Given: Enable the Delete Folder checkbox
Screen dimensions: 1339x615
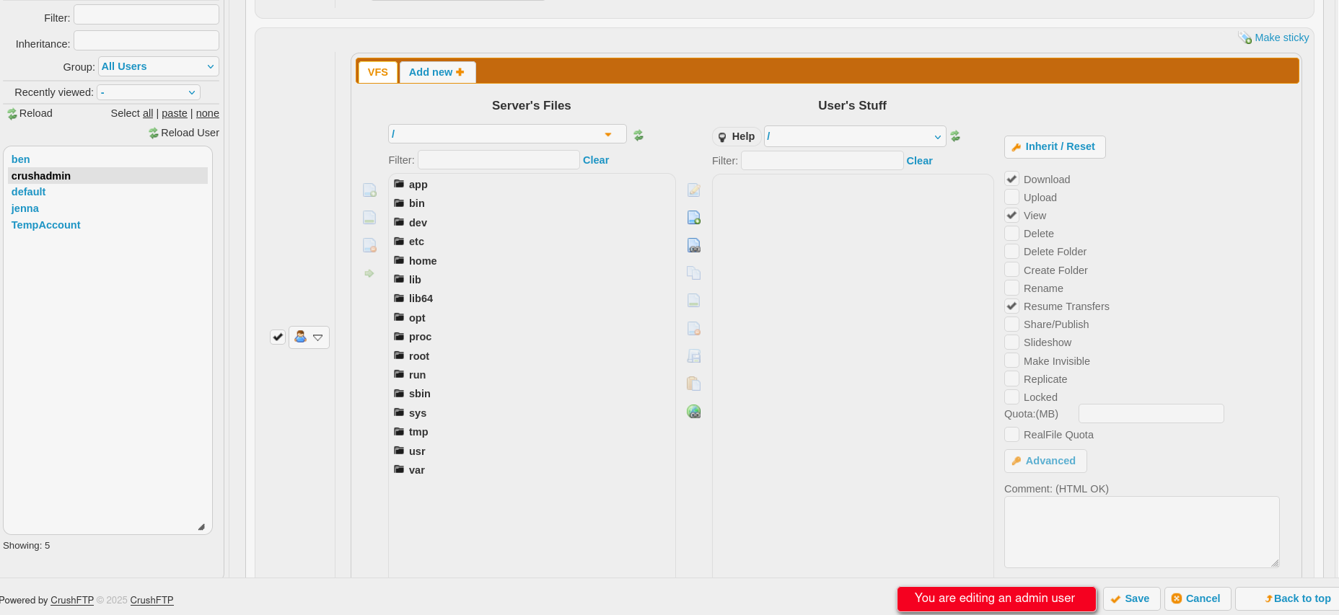Looking at the screenshot, I should (1012, 251).
